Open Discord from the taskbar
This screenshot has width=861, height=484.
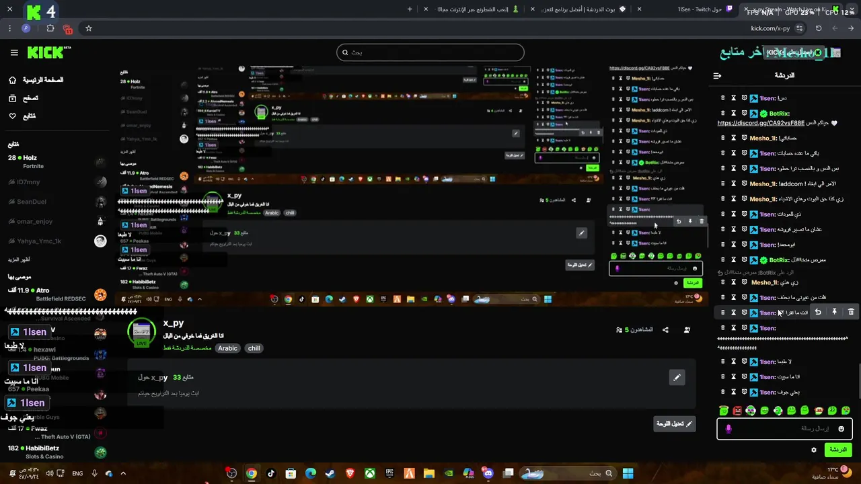488,473
